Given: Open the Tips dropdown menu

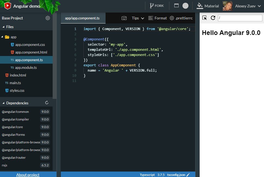Looking at the screenshot, I should point(138,18).
